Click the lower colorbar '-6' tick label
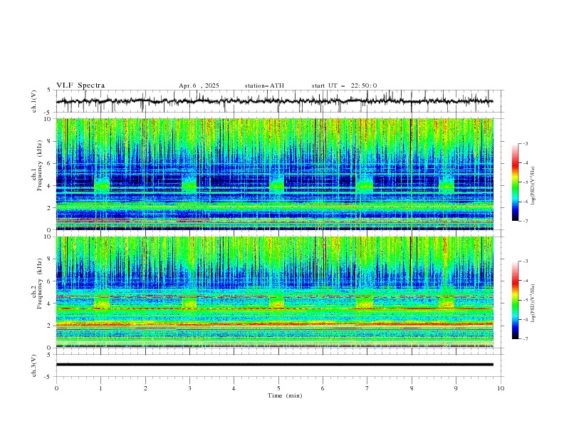The image size is (564, 436). (526, 319)
